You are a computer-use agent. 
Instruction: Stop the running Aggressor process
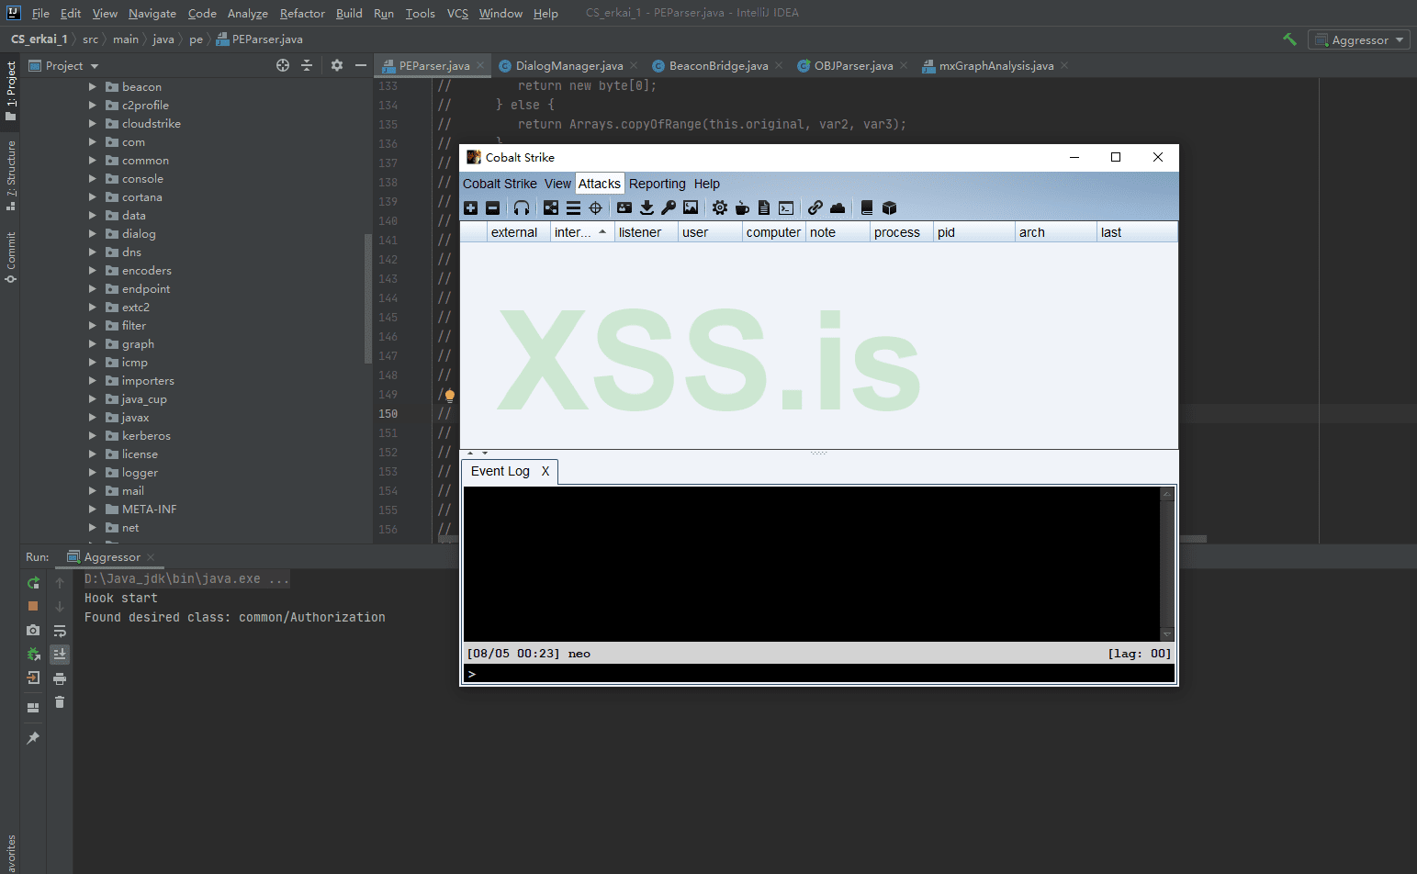pos(33,606)
